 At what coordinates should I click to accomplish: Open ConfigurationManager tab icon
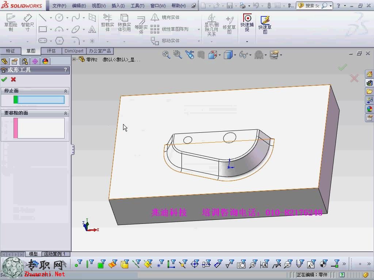click(25, 61)
